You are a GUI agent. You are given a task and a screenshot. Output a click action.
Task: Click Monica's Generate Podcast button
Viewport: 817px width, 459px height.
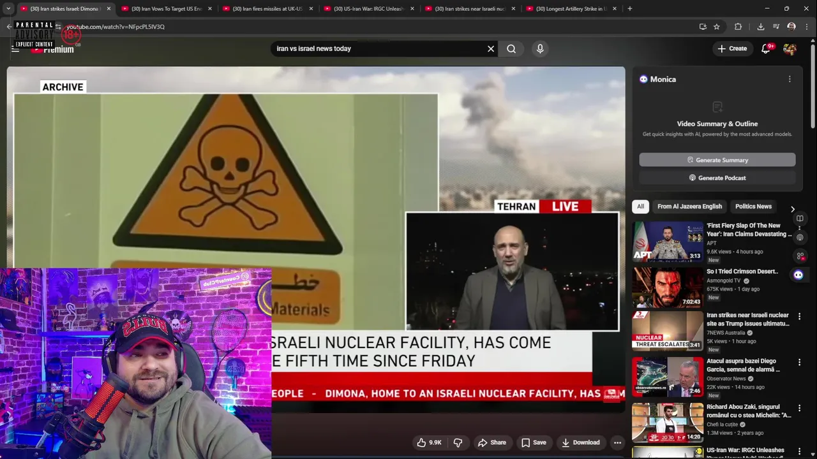[x=717, y=178]
